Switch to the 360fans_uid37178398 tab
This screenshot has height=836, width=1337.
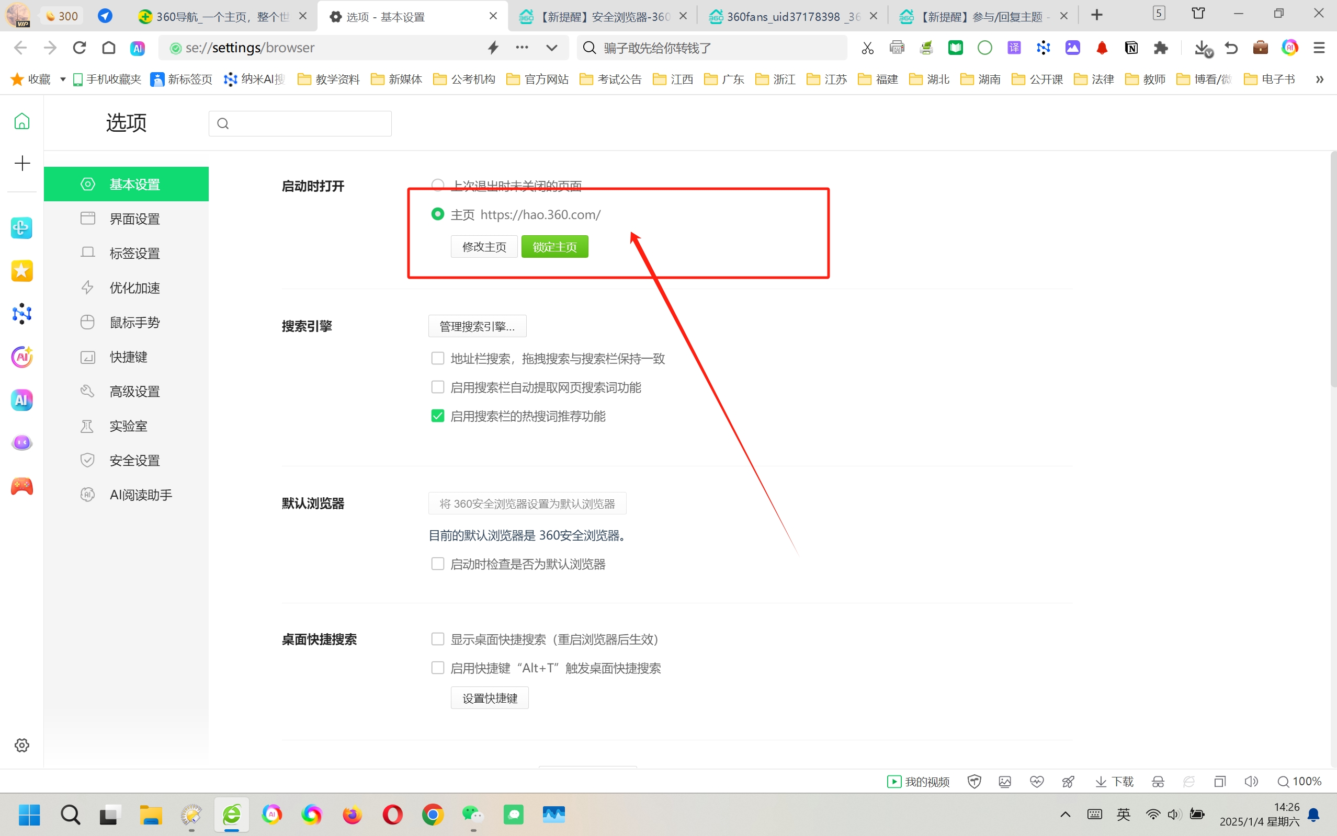pyautogui.click(x=792, y=17)
